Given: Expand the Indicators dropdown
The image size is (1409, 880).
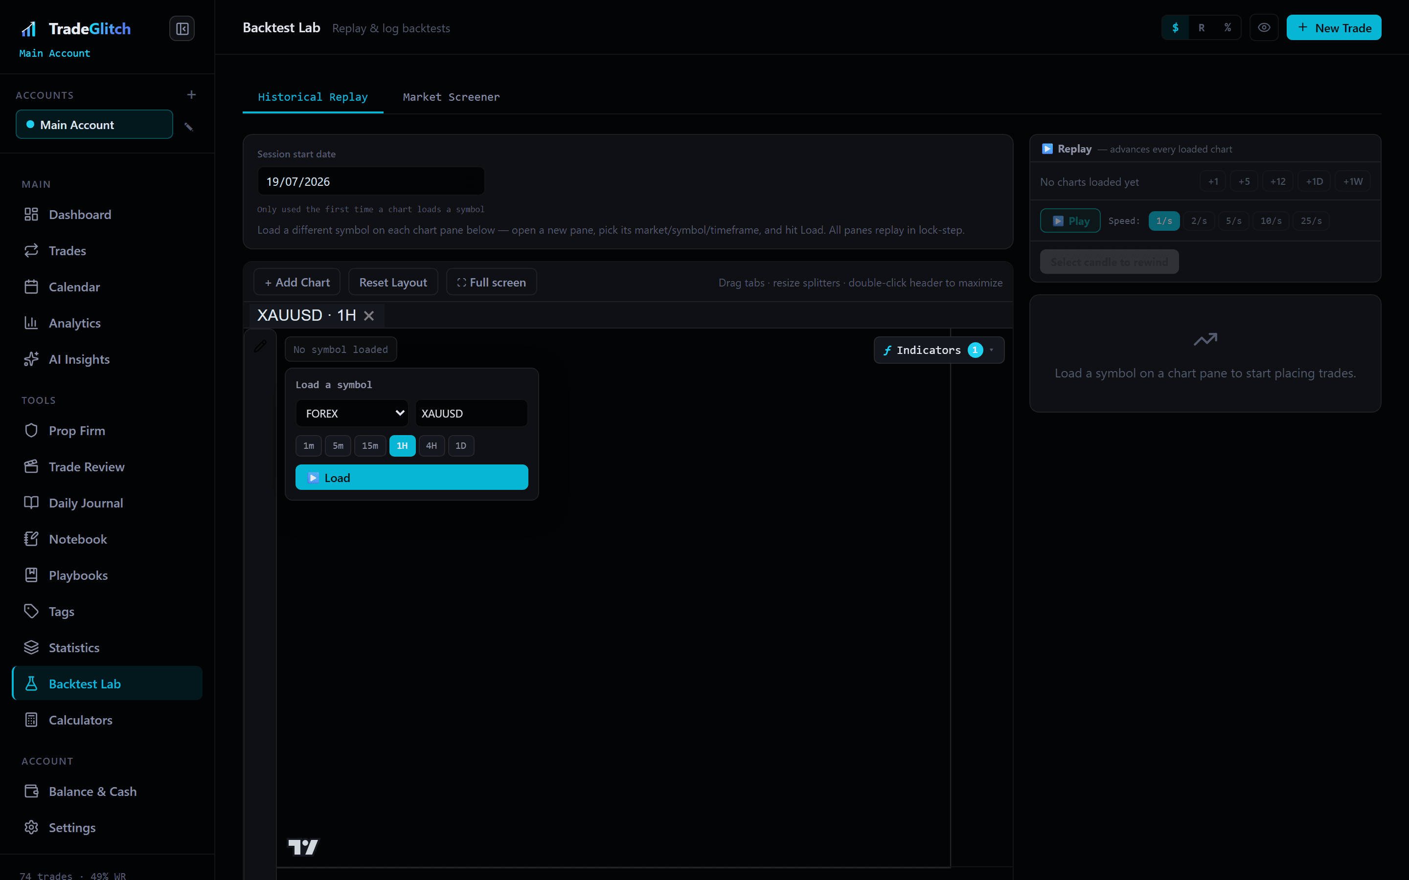Looking at the screenshot, I should point(938,350).
